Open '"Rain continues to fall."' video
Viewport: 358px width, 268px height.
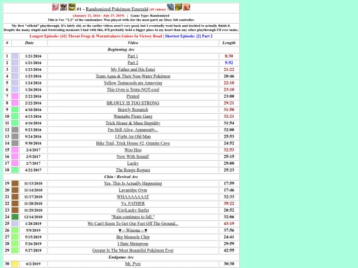coord(133,217)
